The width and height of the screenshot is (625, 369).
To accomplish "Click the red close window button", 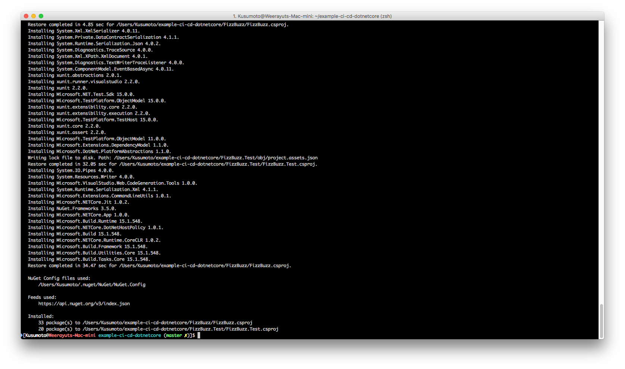I will click(26, 16).
